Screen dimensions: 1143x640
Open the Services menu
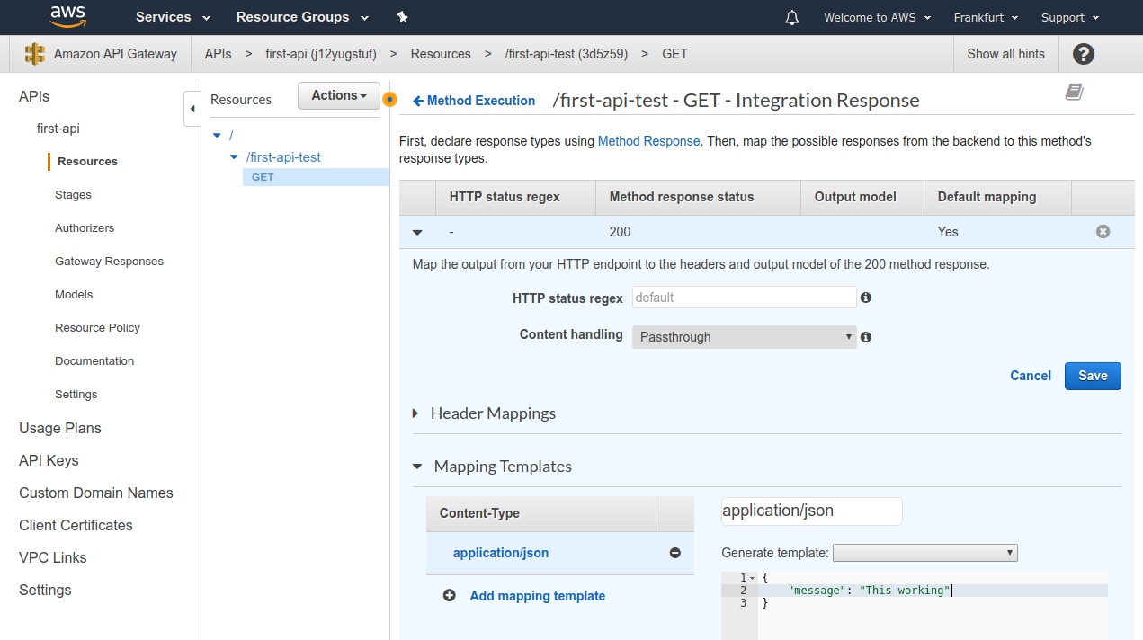[x=173, y=17]
